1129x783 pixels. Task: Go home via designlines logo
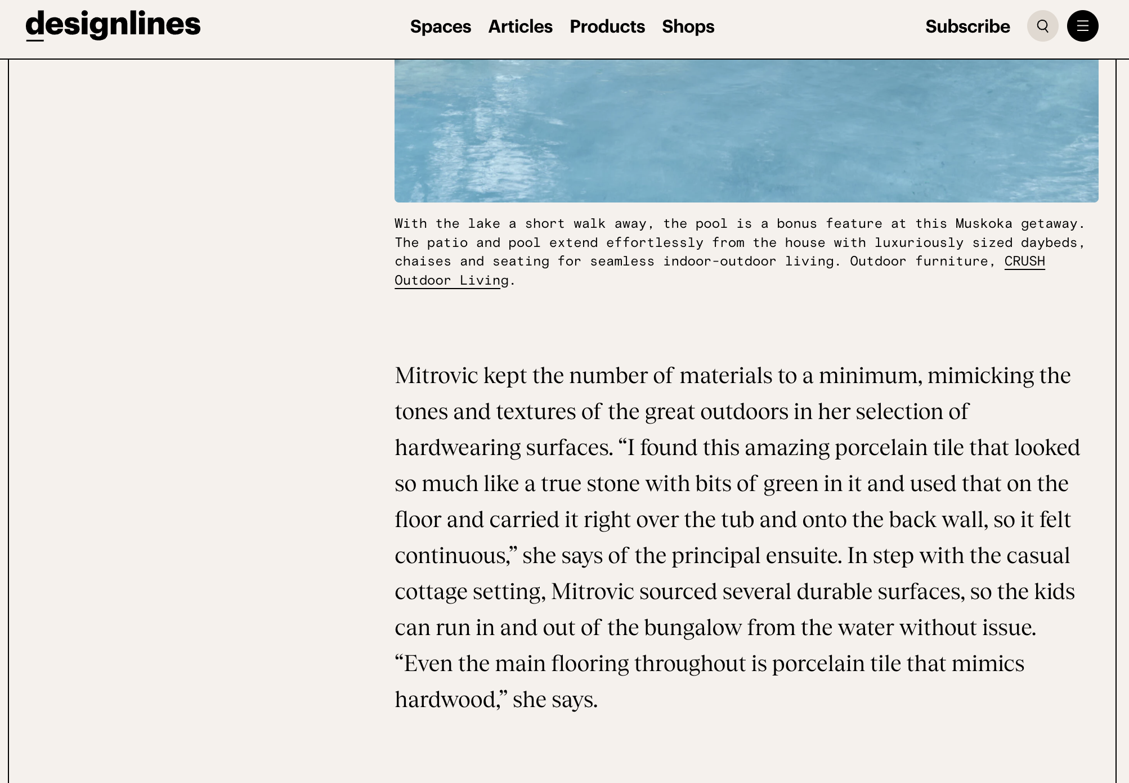click(113, 25)
